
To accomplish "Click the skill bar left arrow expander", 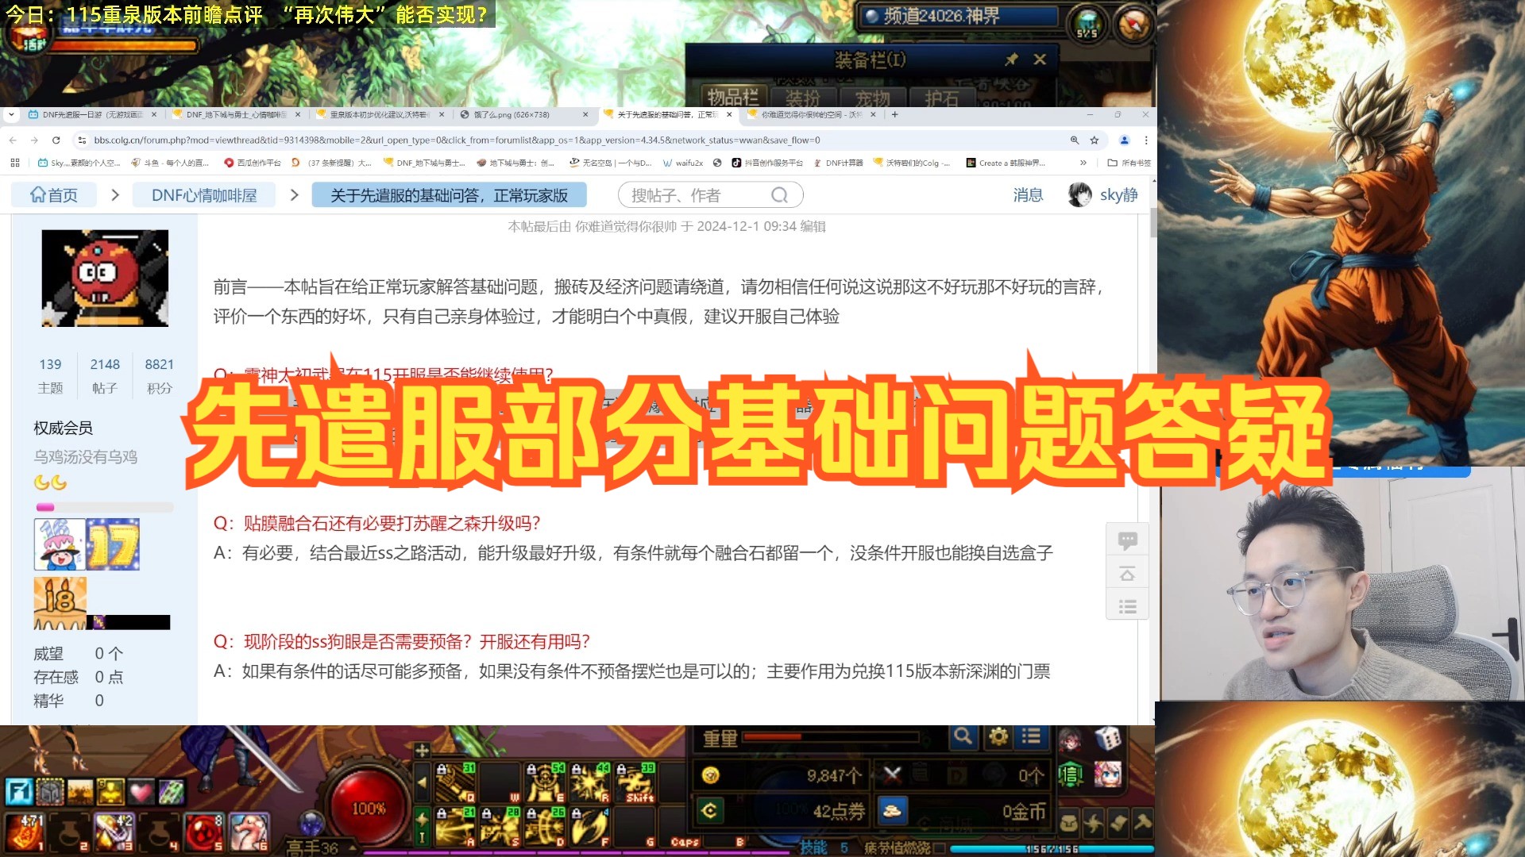I will coord(422,782).
